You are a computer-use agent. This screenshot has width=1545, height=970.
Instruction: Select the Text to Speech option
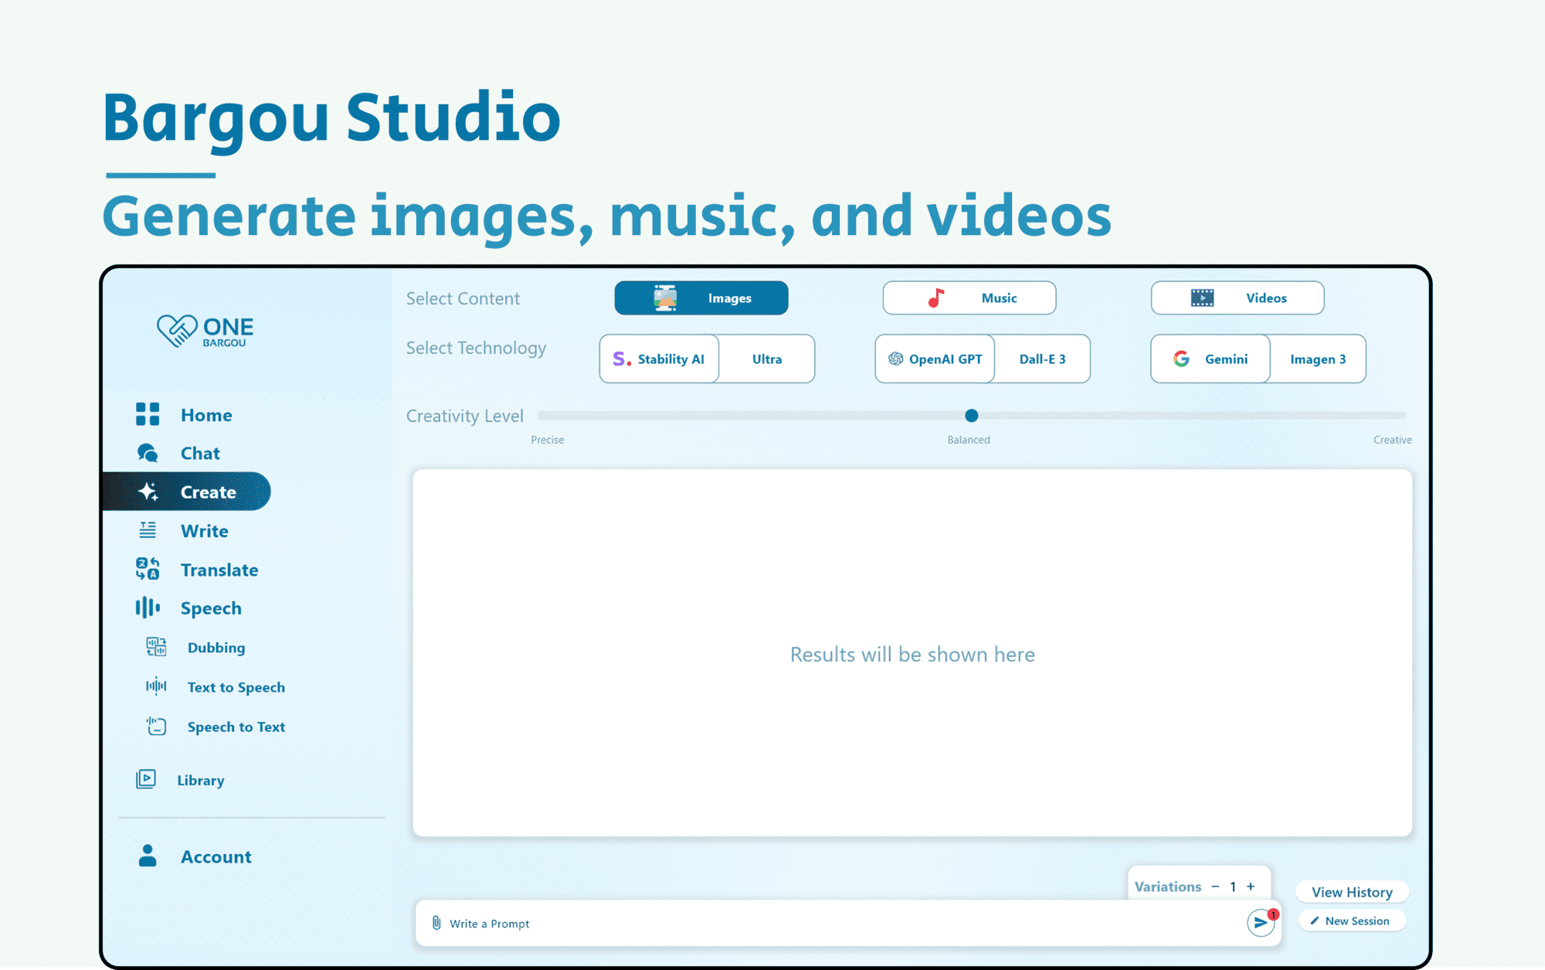click(156, 687)
